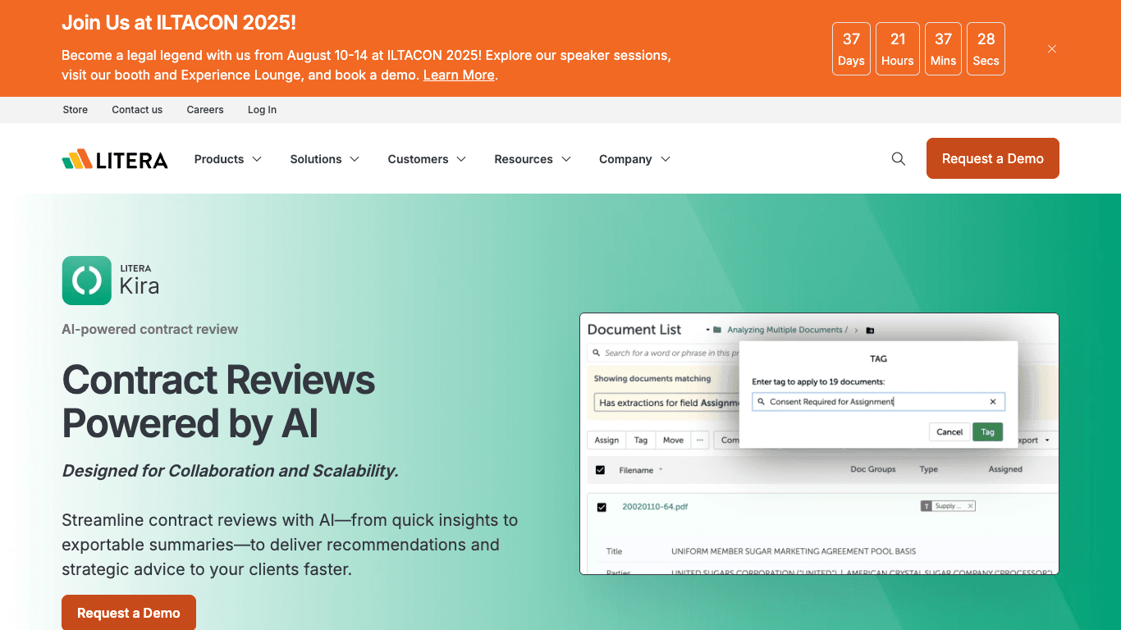Click the Assigned column header
1121x630 pixels.
(1005, 470)
